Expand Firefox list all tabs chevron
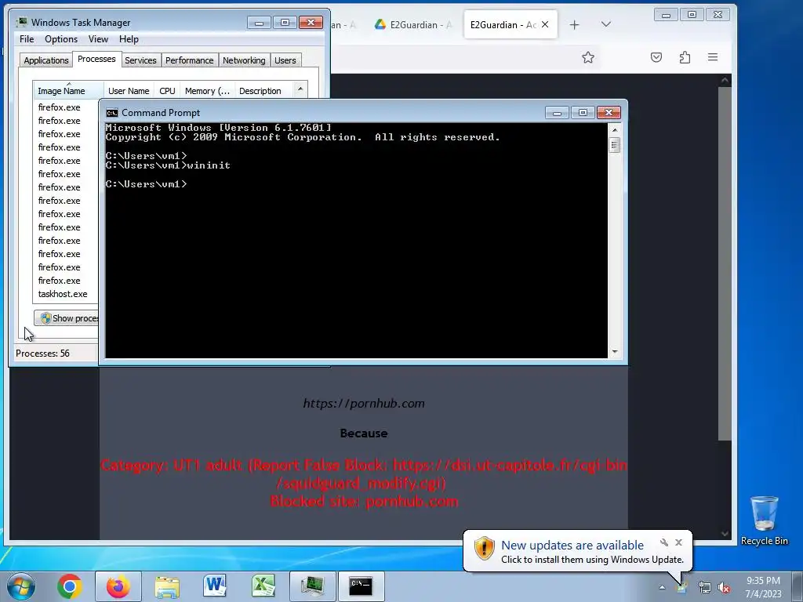Screen dimensions: 803x602 pyautogui.click(x=606, y=24)
